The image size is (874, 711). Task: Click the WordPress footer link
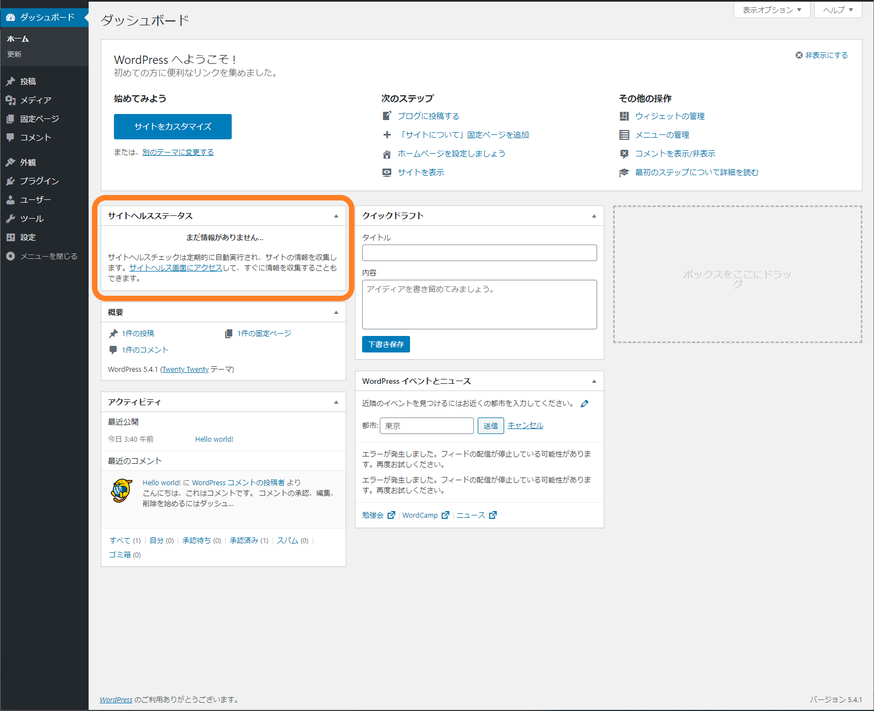point(116,700)
